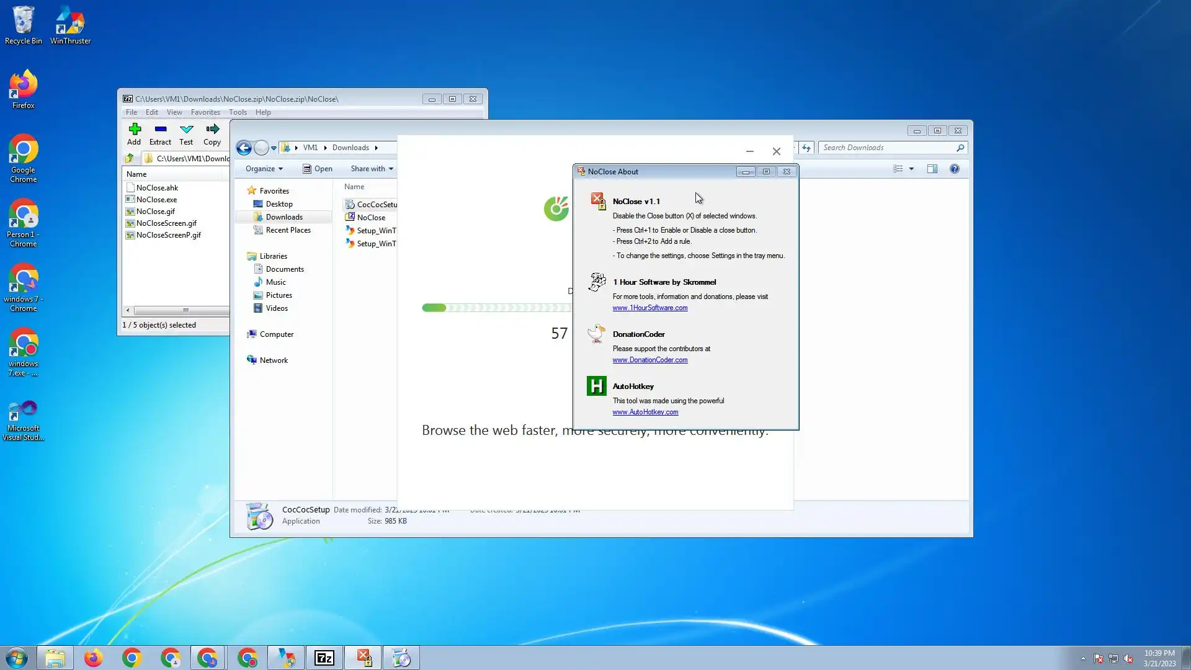This screenshot has height=670, width=1191.
Task: Click the Extract icon in 7-Zip
Action: pos(160,133)
